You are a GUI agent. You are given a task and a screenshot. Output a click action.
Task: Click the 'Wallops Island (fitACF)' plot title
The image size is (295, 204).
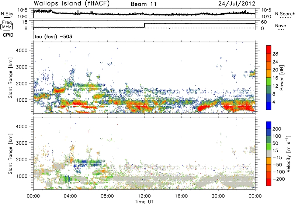[72, 3]
